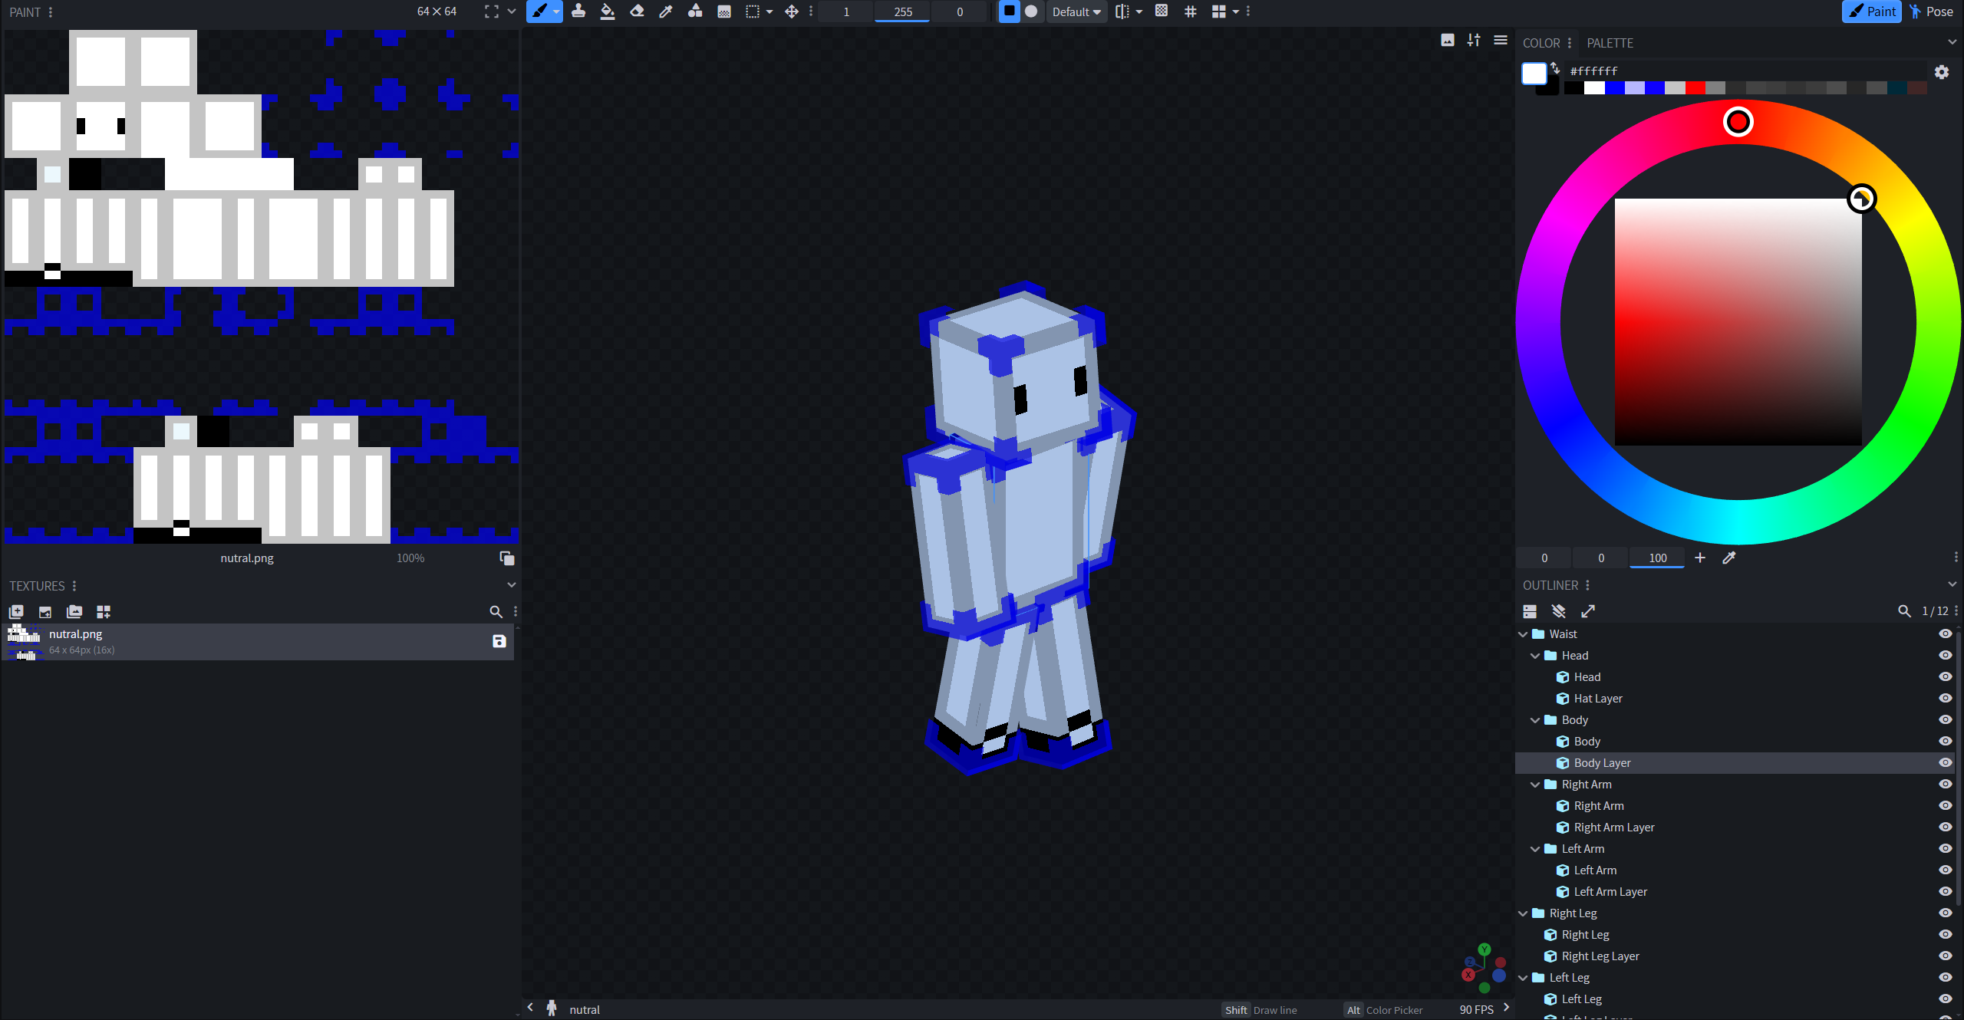Select the circle brush shape
The image size is (1964, 1020).
coord(1031,12)
